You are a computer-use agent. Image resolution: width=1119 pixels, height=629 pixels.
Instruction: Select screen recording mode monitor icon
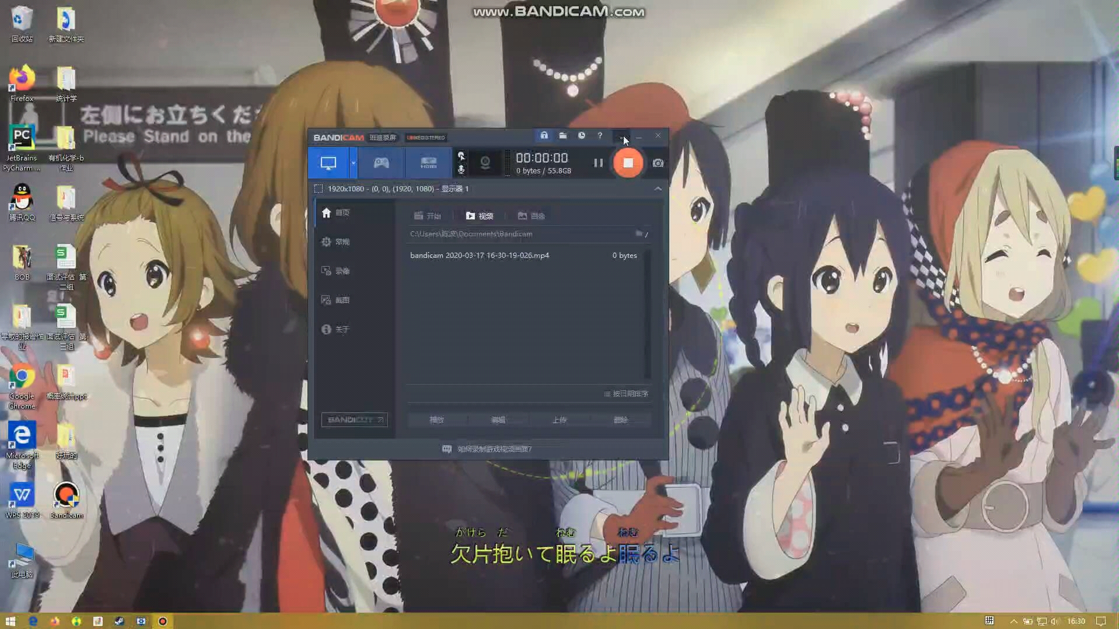(x=328, y=163)
